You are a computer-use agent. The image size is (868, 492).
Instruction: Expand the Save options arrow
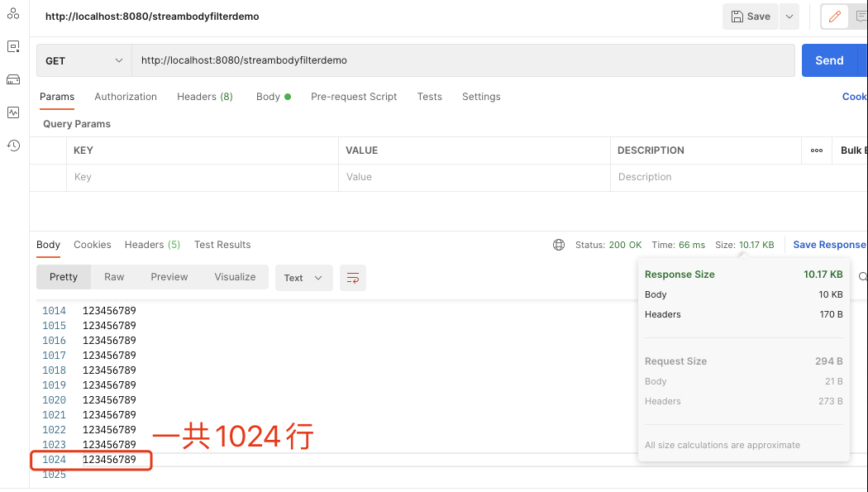(x=789, y=17)
